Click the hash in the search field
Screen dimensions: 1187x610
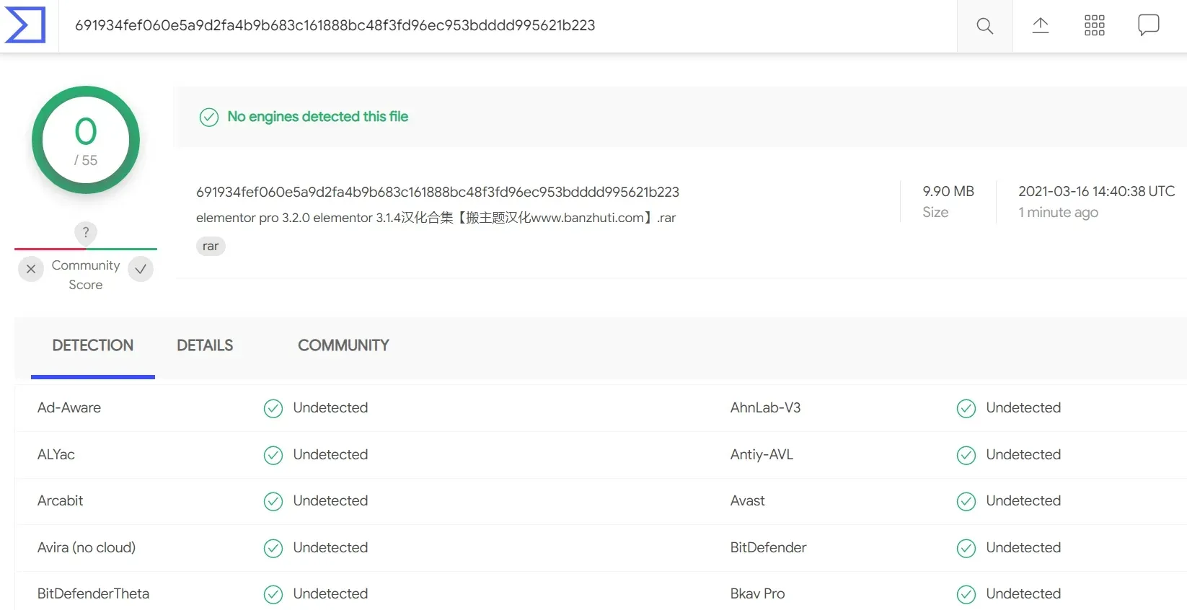coord(335,25)
